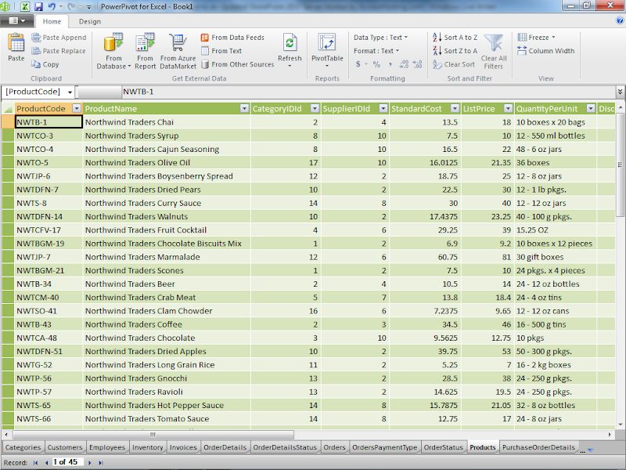626x470 pixels.
Task: Open the Freeze dropdown menu
Action: pos(537,38)
